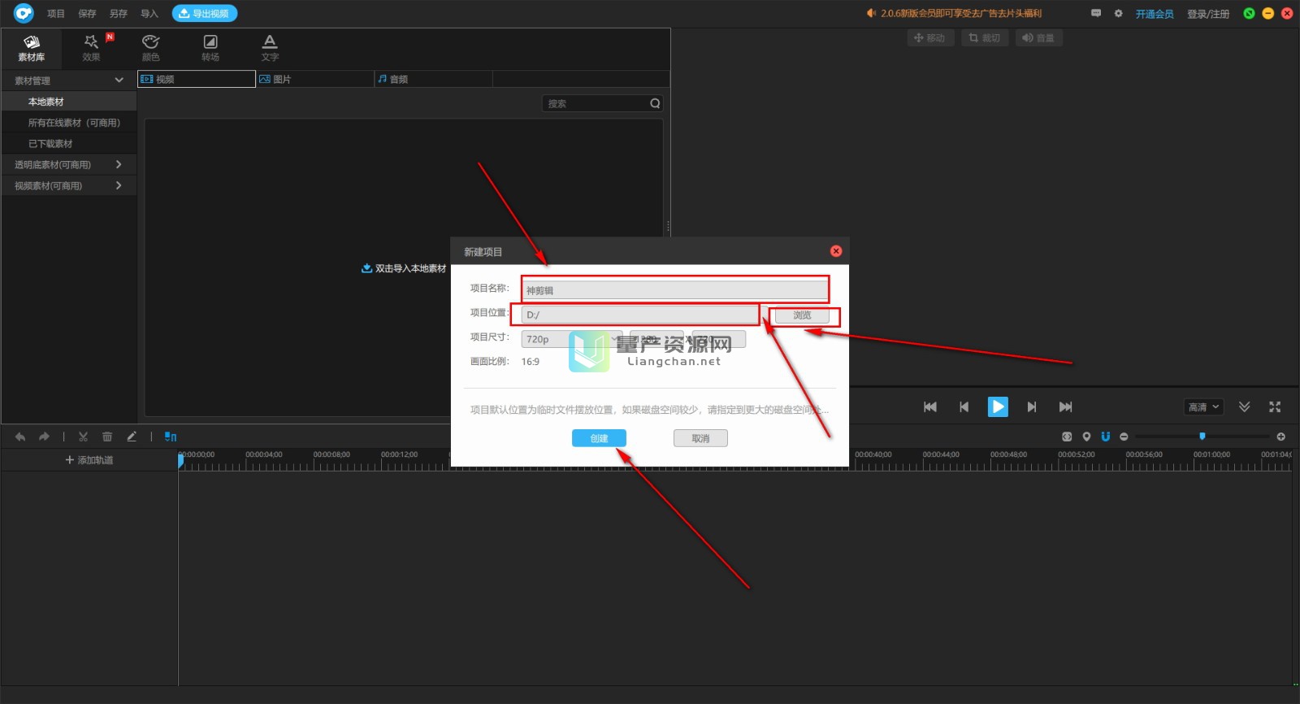Click the 搜索 search field
The image size is (1300, 704).
pos(602,103)
